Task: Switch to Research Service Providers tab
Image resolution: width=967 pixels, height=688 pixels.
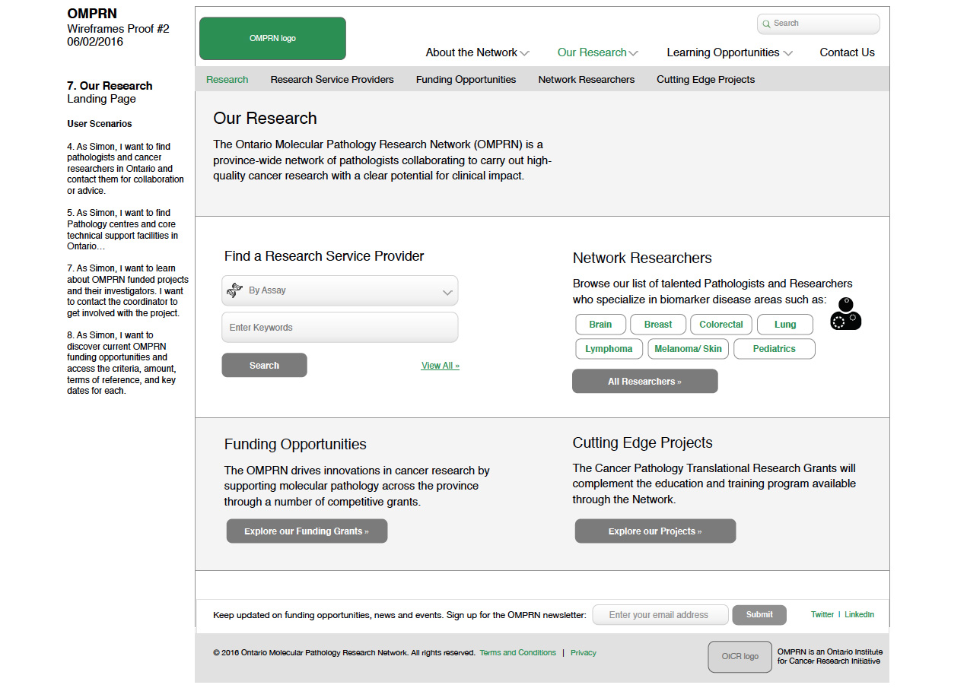Action: pos(332,80)
